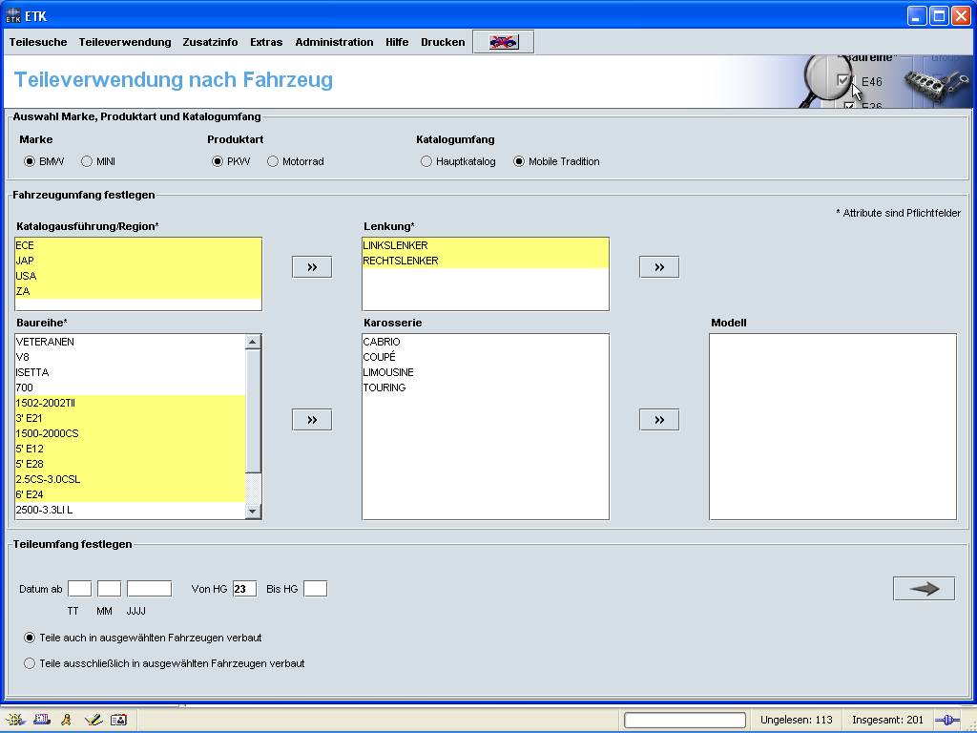Image resolution: width=977 pixels, height=733 pixels.
Task: Open the Administration menu
Action: (x=334, y=42)
